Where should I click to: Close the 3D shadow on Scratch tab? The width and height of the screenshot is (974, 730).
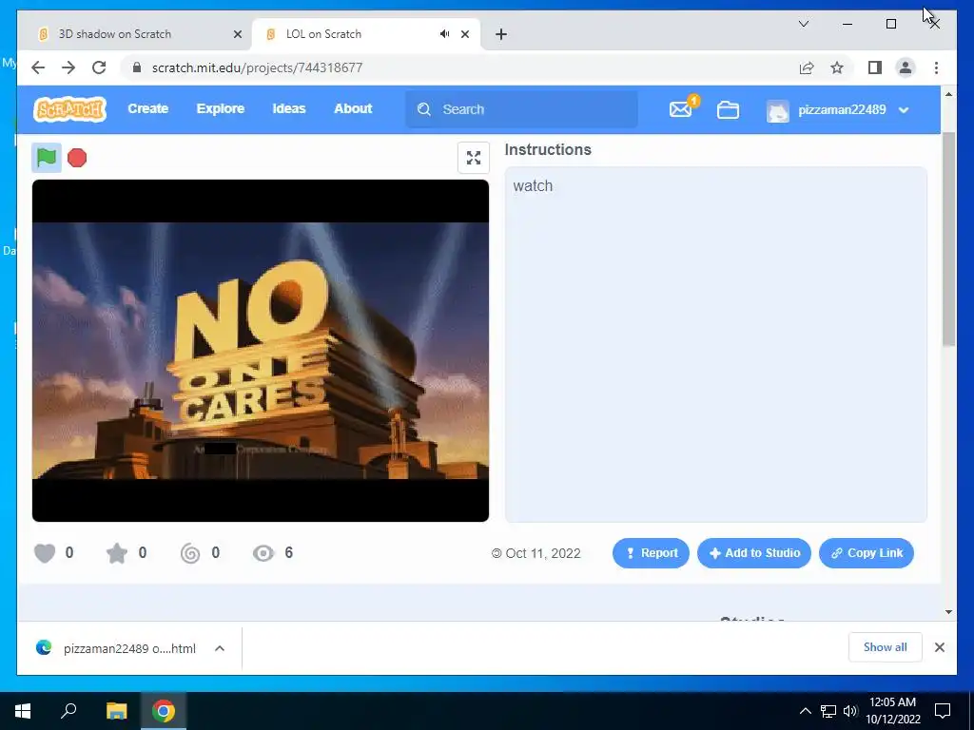click(x=237, y=34)
